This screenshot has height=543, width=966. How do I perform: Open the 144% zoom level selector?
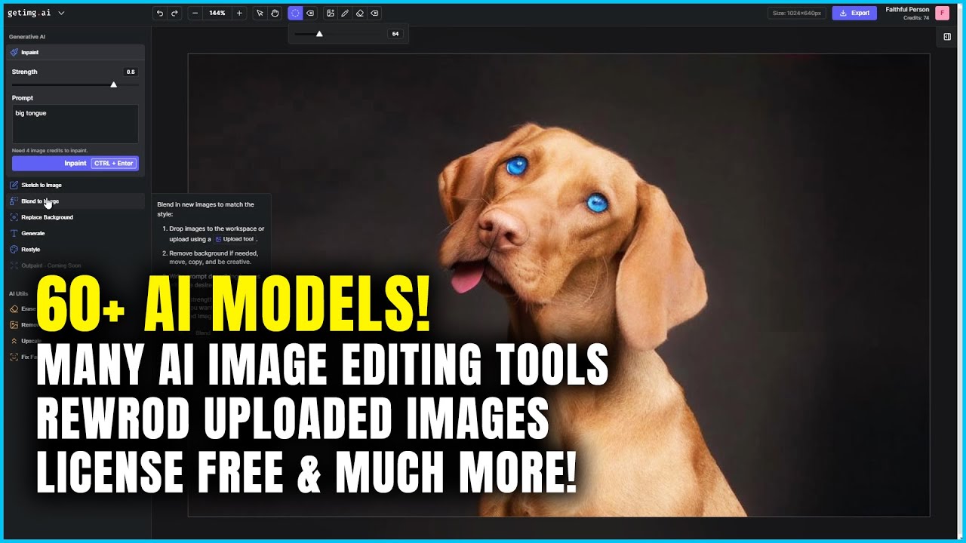pos(218,12)
